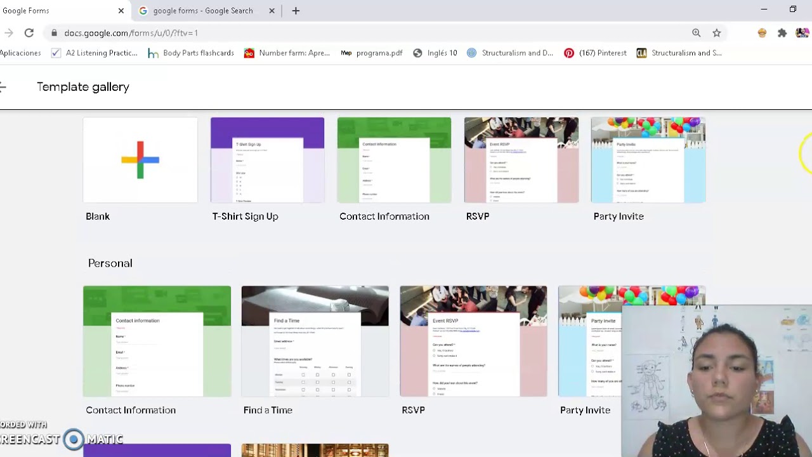Image resolution: width=812 pixels, height=457 pixels.
Task: Restore down the Chrome window
Action: tap(793, 10)
